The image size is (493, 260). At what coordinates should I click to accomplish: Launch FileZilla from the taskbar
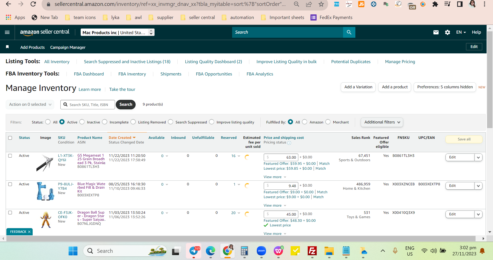(x=312, y=251)
